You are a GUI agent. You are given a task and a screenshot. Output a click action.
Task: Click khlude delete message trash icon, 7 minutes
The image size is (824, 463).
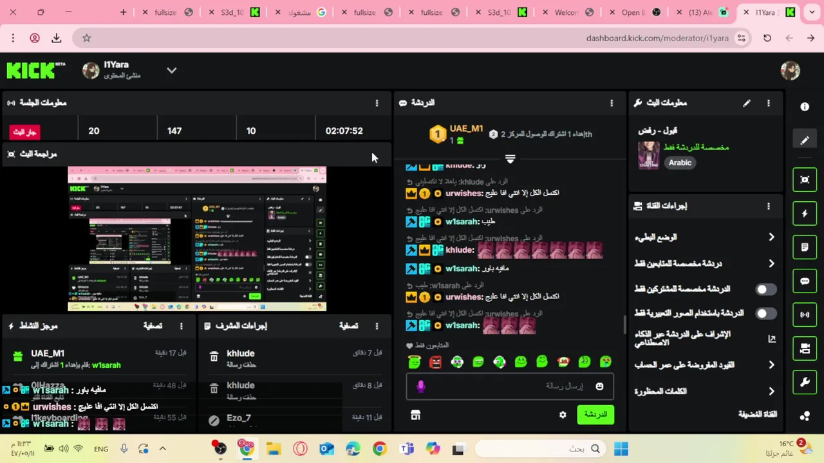tap(214, 358)
